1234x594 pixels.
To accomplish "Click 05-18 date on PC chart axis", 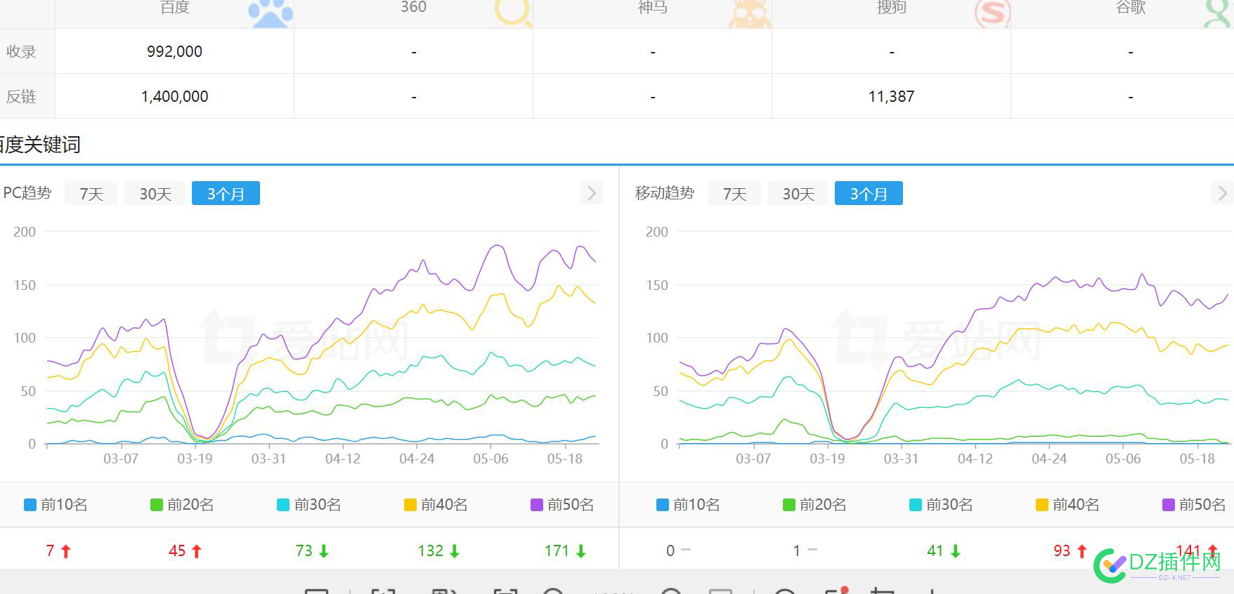I will tap(565, 459).
